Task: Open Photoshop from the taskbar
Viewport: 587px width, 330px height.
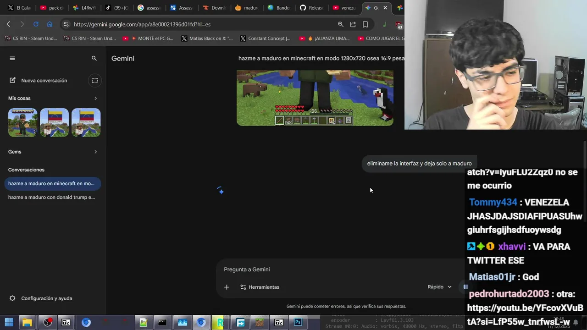Action: tap(298, 322)
